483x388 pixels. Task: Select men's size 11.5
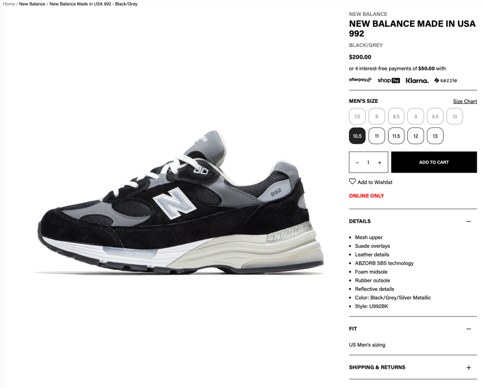[x=396, y=136]
